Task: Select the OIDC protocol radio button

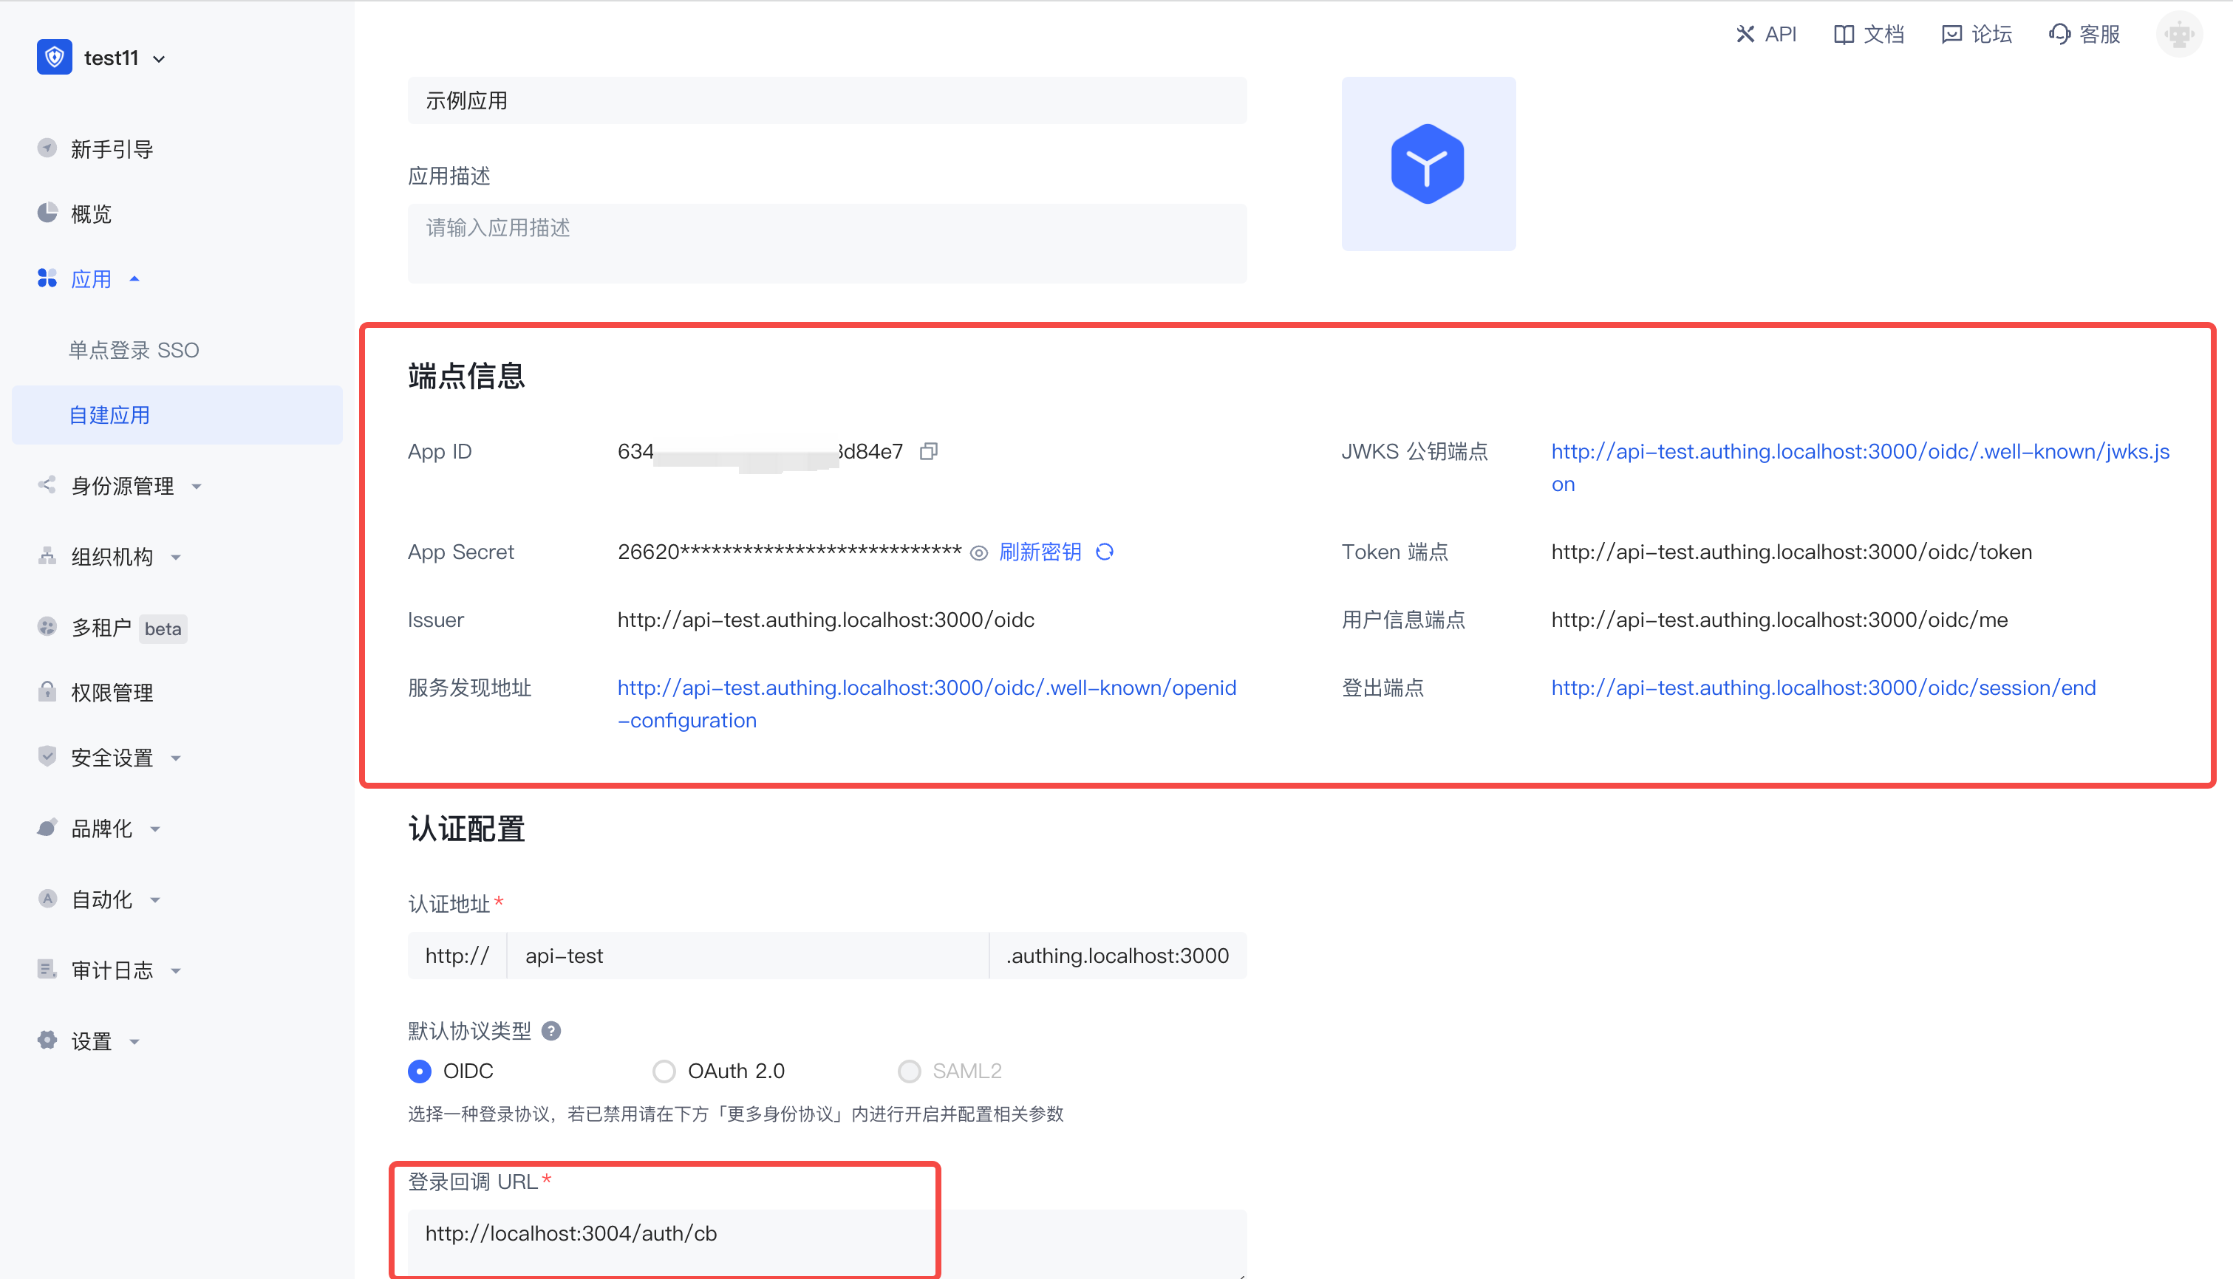Action: tap(419, 1071)
